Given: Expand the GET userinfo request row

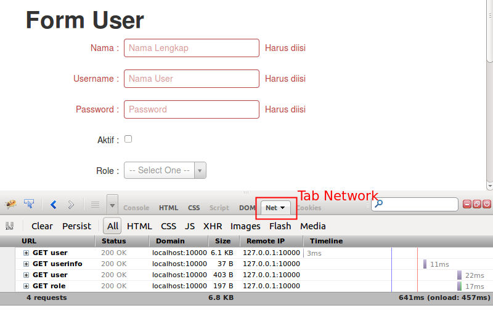Looking at the screenshot, I should [26, 264].
